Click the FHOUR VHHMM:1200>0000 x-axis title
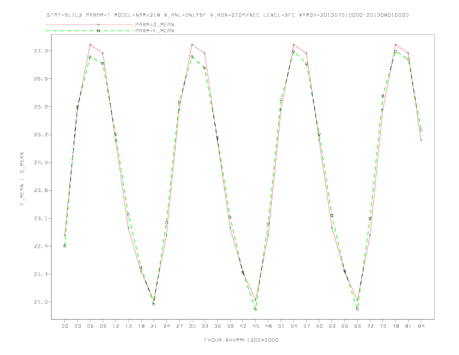 click(x=241, y=340)
